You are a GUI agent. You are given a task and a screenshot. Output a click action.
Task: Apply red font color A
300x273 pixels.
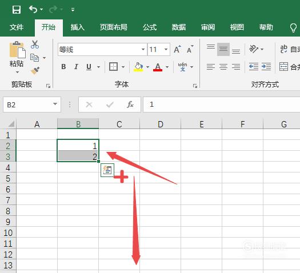158,67
